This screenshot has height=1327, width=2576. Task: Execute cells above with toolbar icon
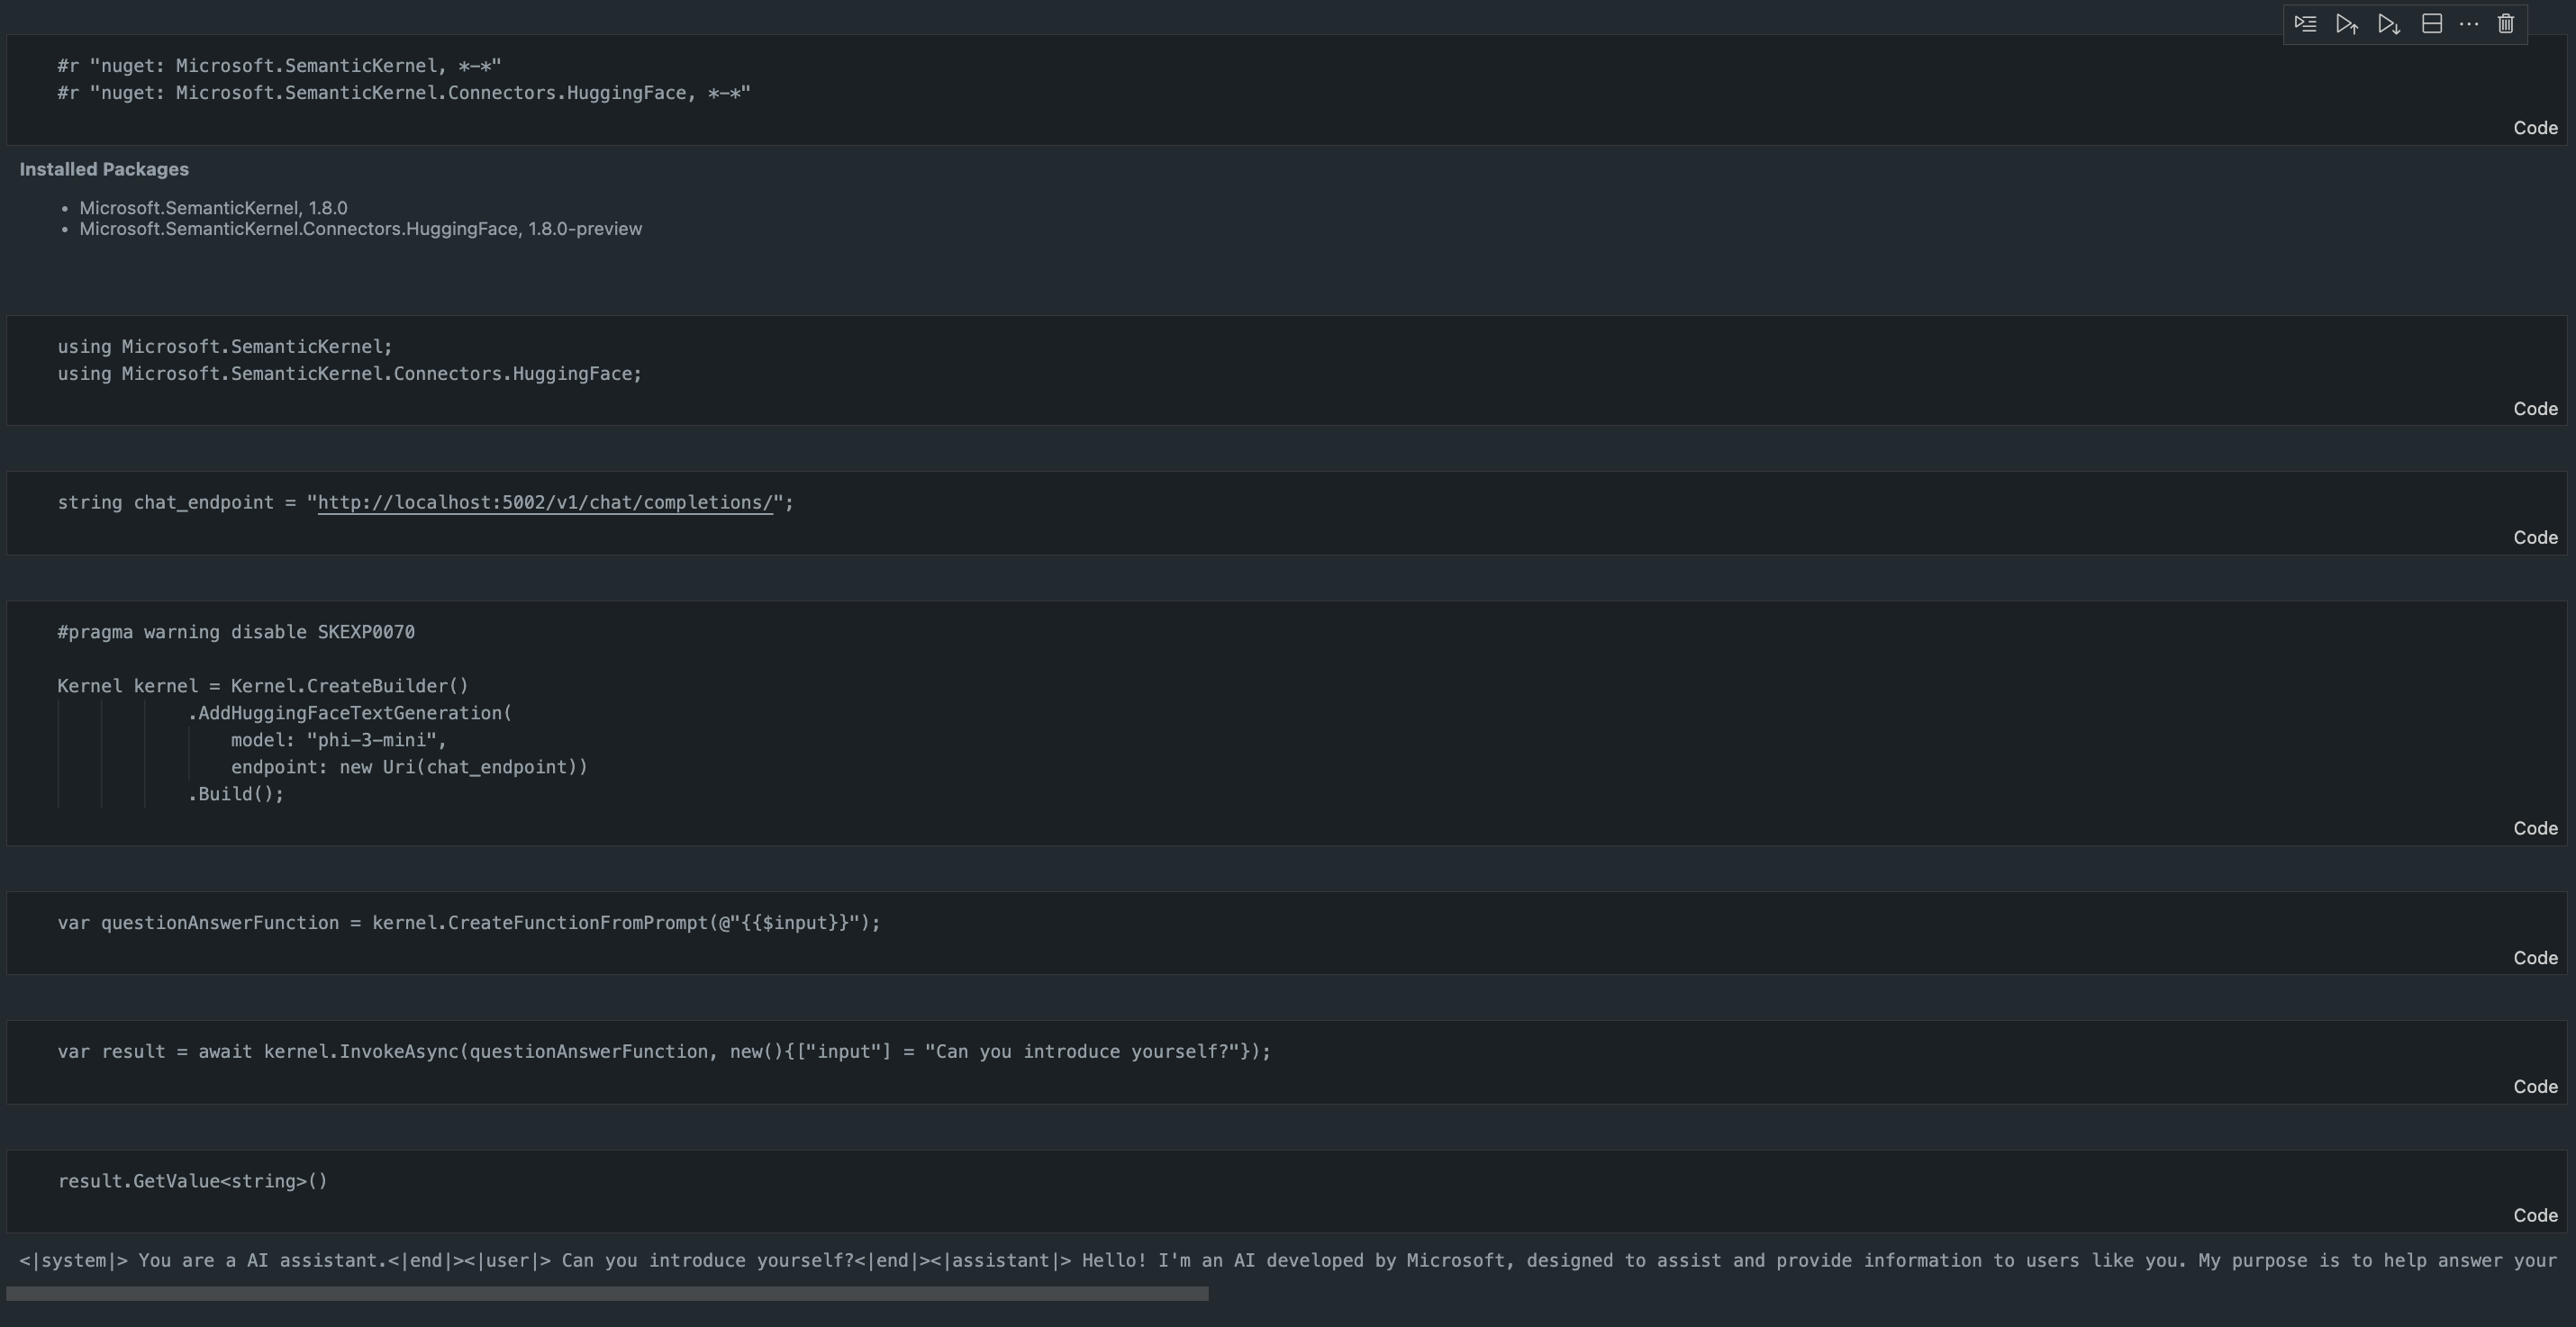[2347, 24]
